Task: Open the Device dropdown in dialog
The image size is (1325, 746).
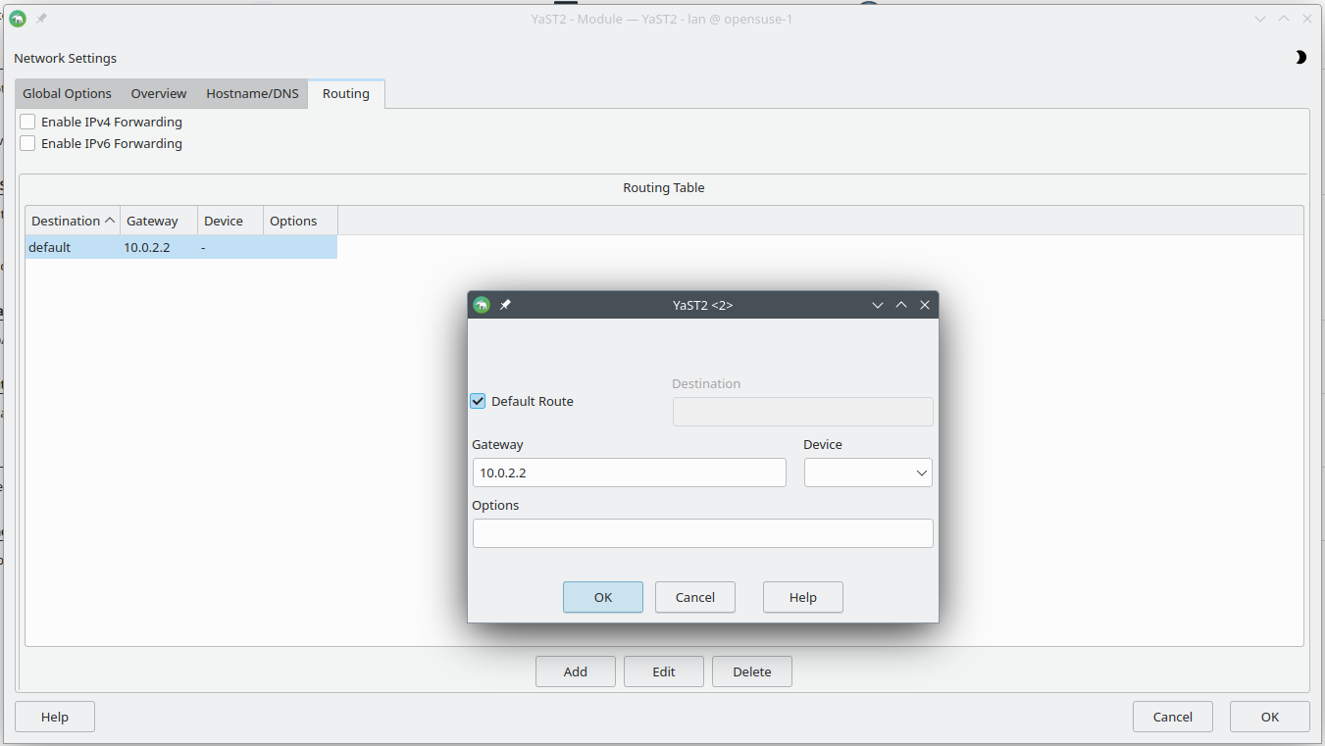Action: (x=868, y=473)
